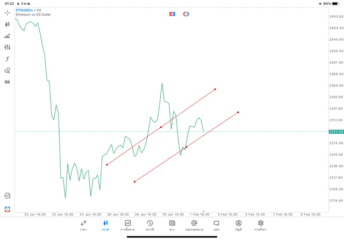344x240 pixels.
Task: Switch to the ราคา (Quotes) tab
Action: [x=83, y=226]
